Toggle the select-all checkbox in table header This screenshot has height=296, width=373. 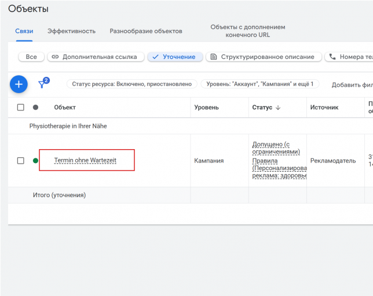21,108
